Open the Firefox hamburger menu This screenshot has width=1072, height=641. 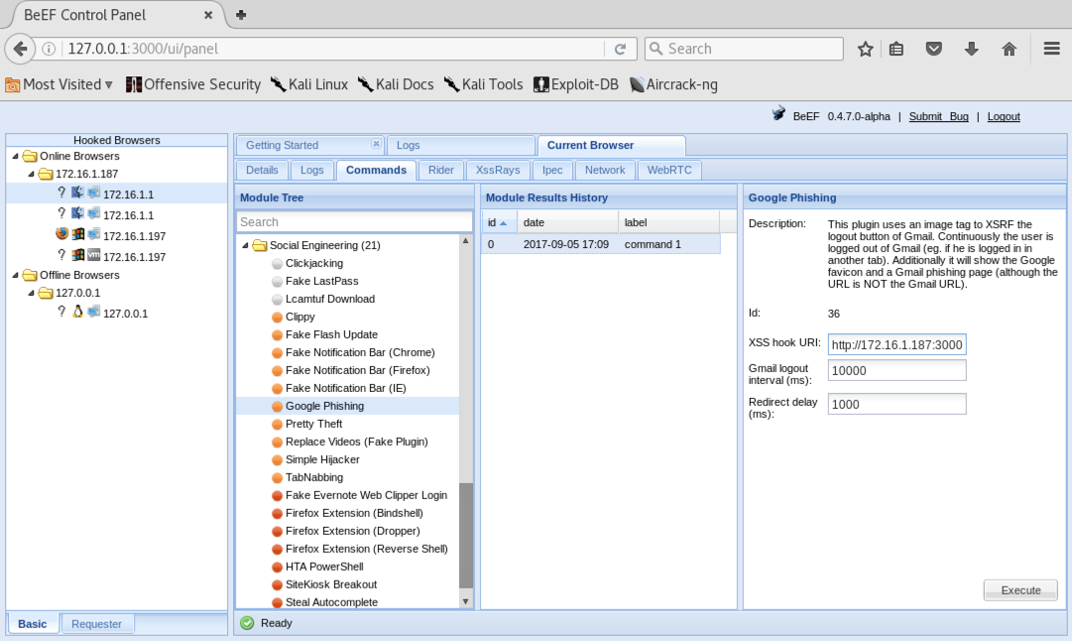[1051, 49]
